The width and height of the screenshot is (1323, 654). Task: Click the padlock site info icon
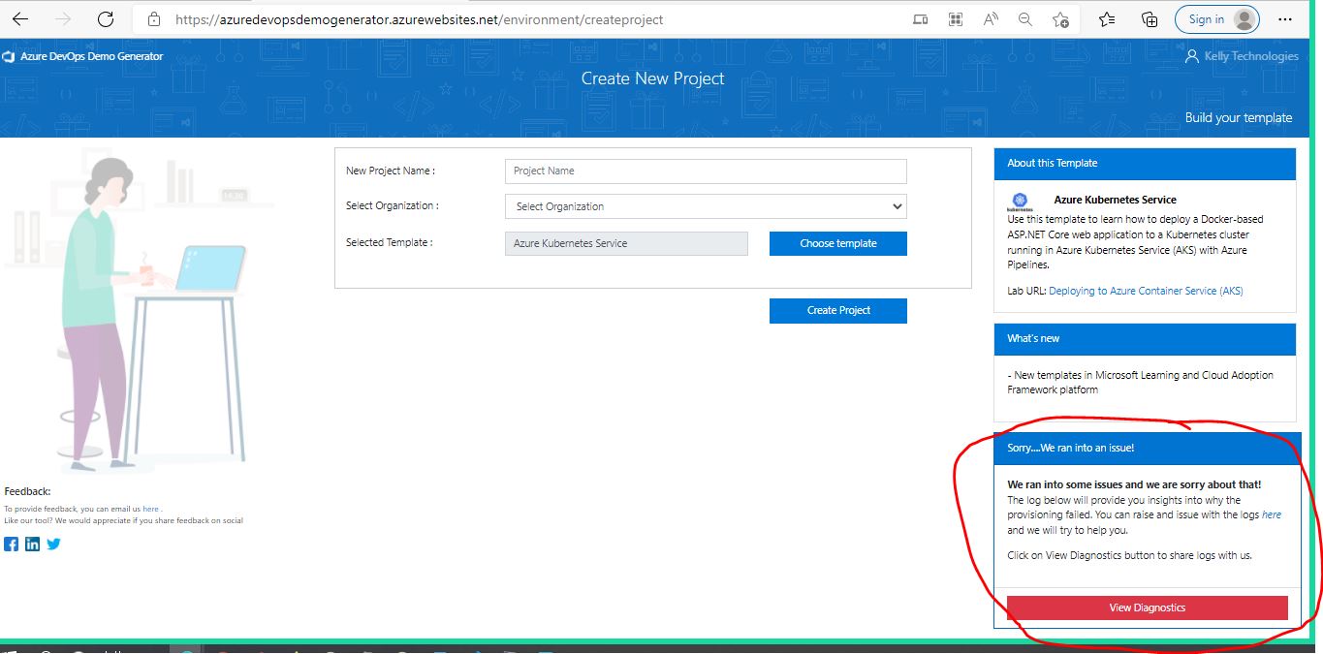tap(153, 19)
